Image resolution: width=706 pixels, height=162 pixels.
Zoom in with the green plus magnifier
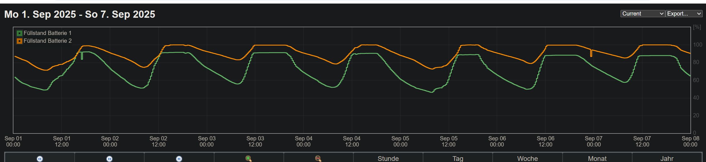[249, 158]
